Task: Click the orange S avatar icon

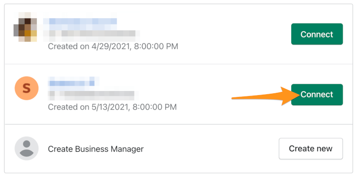Action: [x=26, y=88]
